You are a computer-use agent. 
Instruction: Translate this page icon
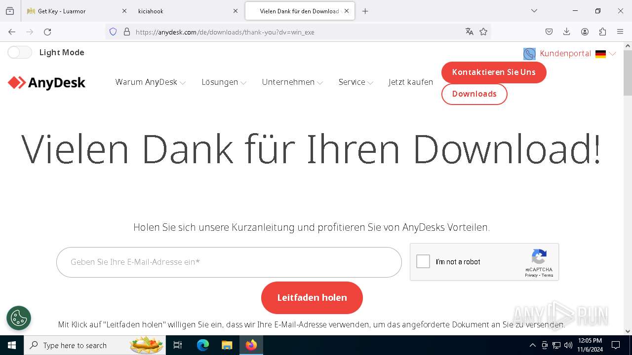pyautogui.click(x=470, y=32)
